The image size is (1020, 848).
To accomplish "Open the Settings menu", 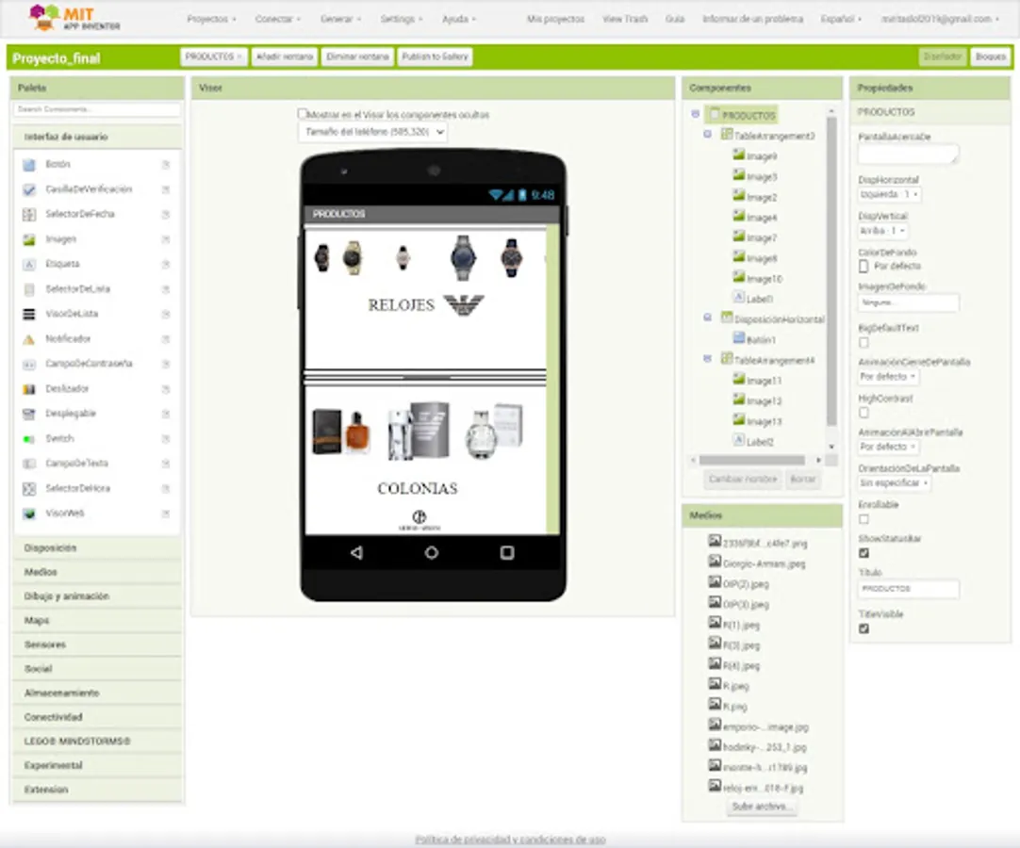I will coord(401,19).
